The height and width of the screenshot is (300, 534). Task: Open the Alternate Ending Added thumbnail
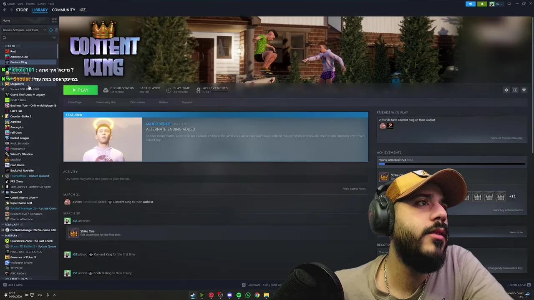point(103,140)
